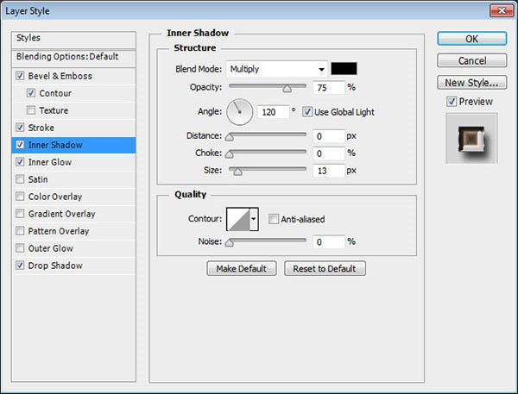
Task: Uncheck the Bevel & Emboss checkbox
Action: 20,76
